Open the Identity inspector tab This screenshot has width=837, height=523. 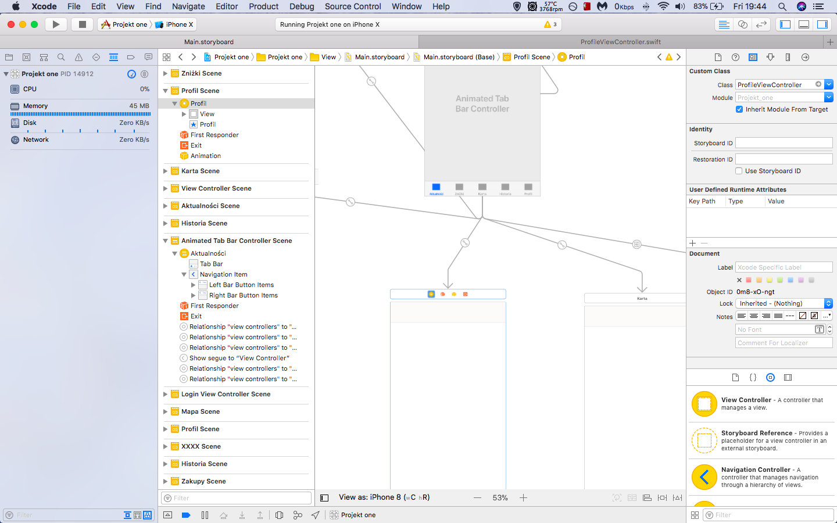click(x=753, y=57)
